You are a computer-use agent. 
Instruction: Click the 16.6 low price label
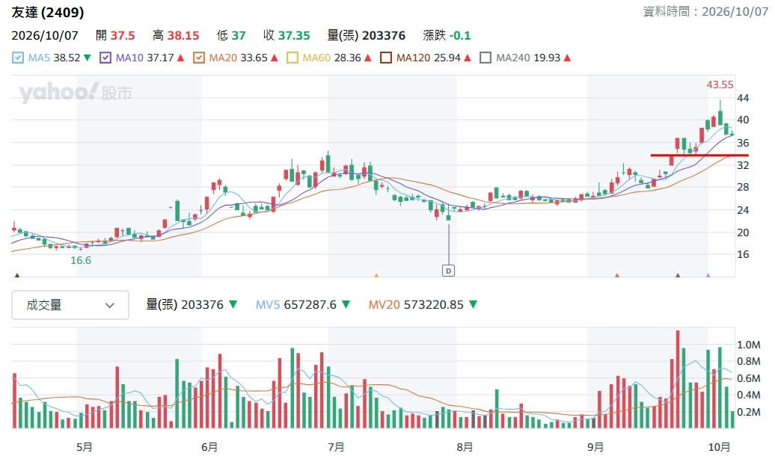tap(81, 260)
